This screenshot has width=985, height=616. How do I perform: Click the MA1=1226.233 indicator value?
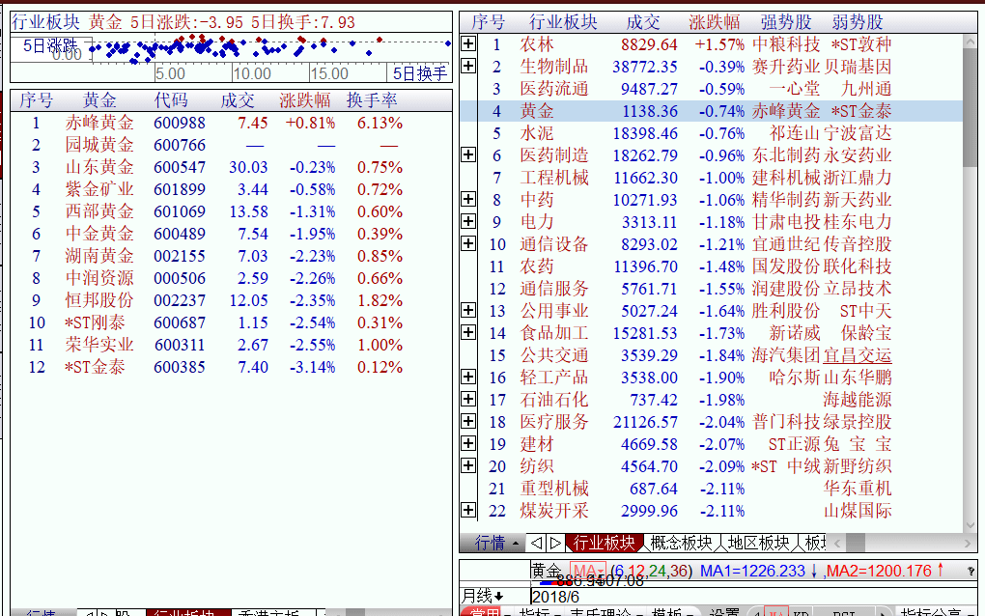(752, 571)
